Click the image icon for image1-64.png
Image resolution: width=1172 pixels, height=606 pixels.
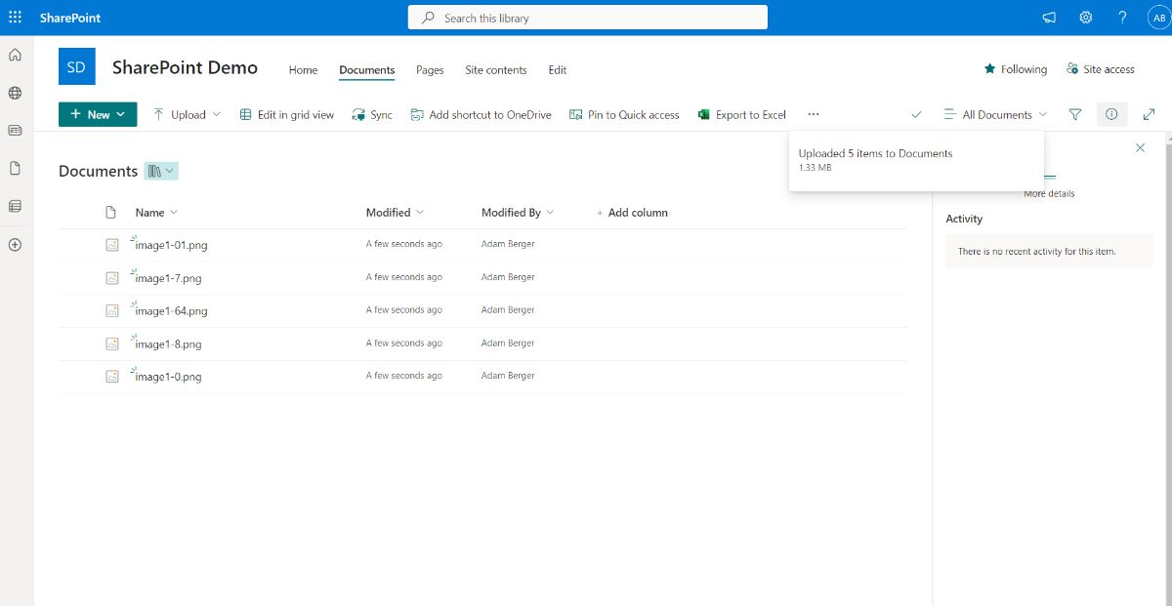click(112, 310)
